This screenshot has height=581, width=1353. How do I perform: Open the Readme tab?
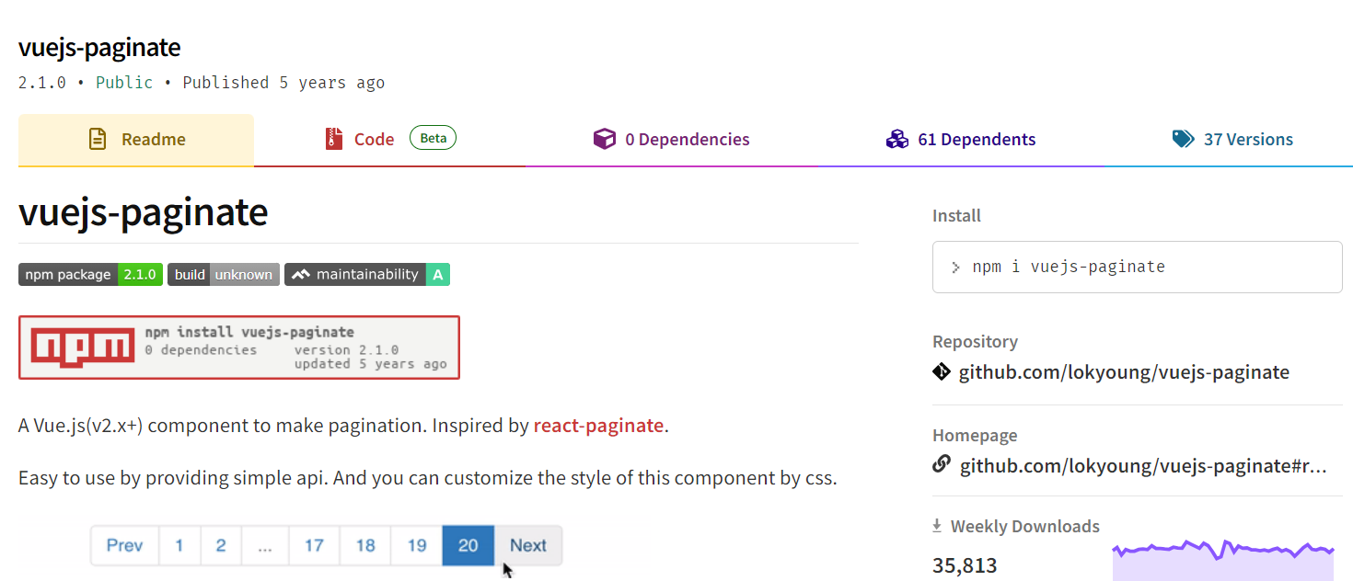(136, 140)
